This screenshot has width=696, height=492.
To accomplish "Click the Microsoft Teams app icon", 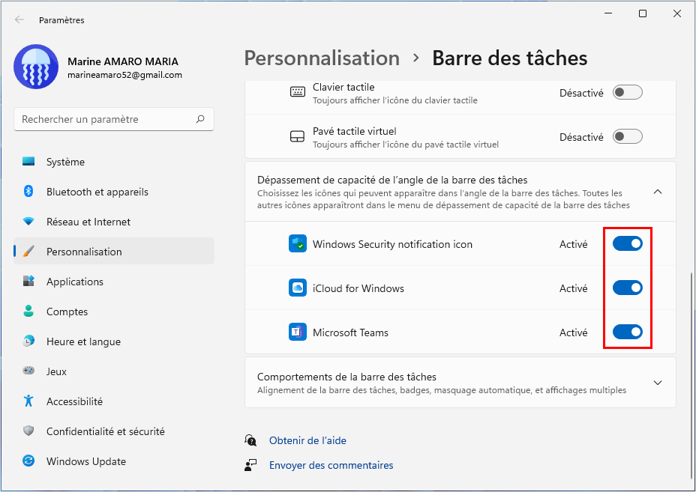I will point(298,332).
